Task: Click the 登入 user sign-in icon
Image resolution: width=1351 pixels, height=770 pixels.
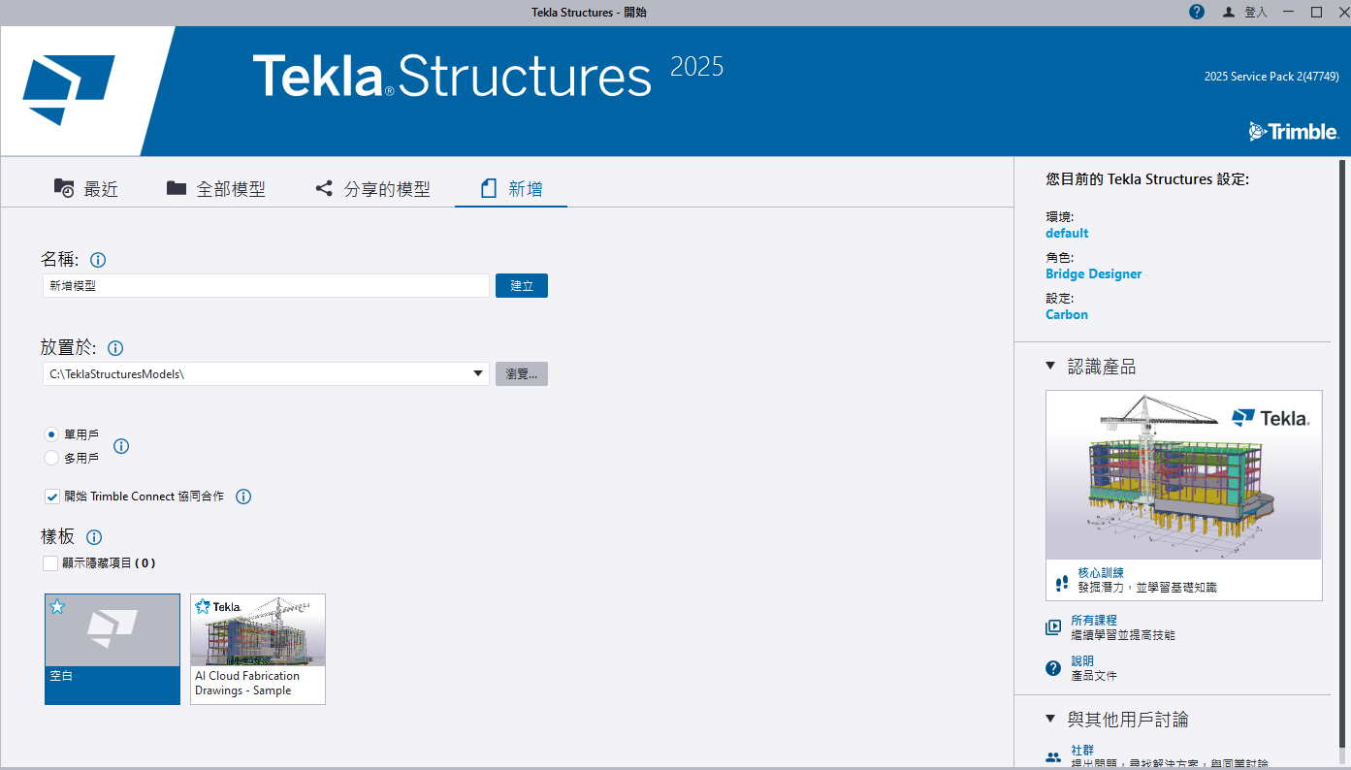Action: [1229, 12]
